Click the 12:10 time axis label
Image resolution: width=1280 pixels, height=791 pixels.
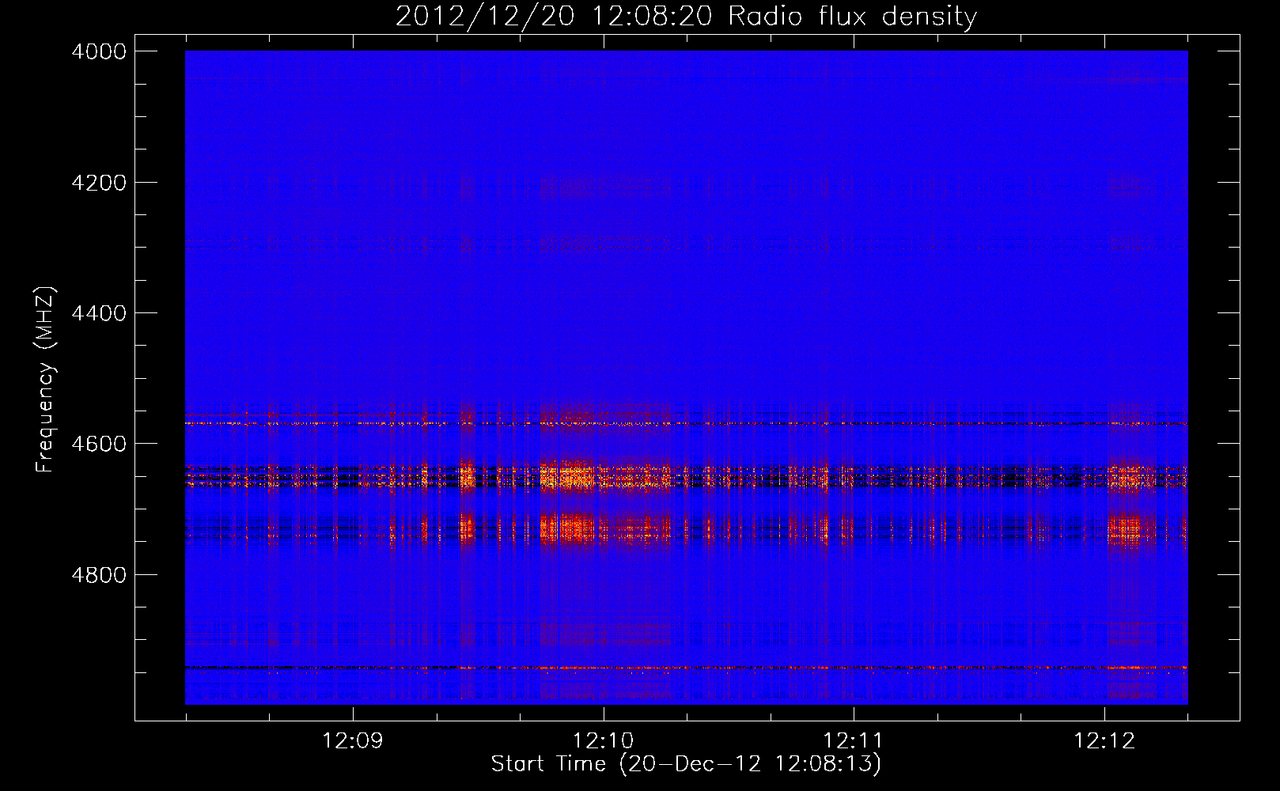(603, 741)
